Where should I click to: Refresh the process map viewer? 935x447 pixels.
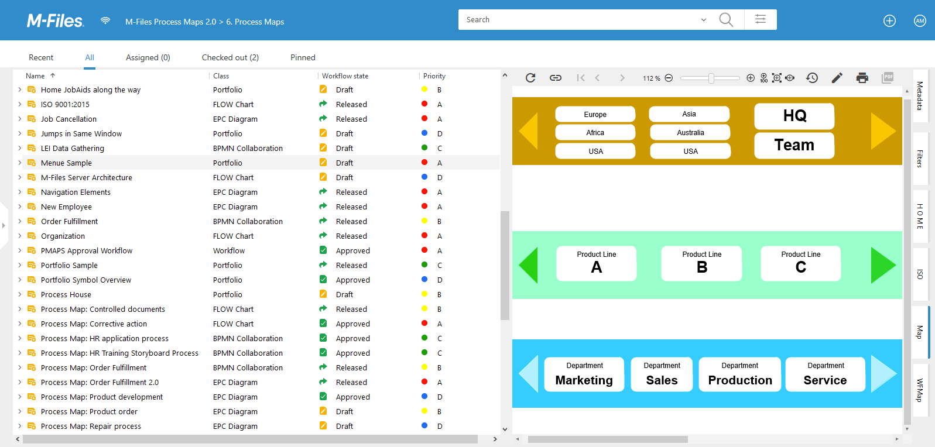530,78
